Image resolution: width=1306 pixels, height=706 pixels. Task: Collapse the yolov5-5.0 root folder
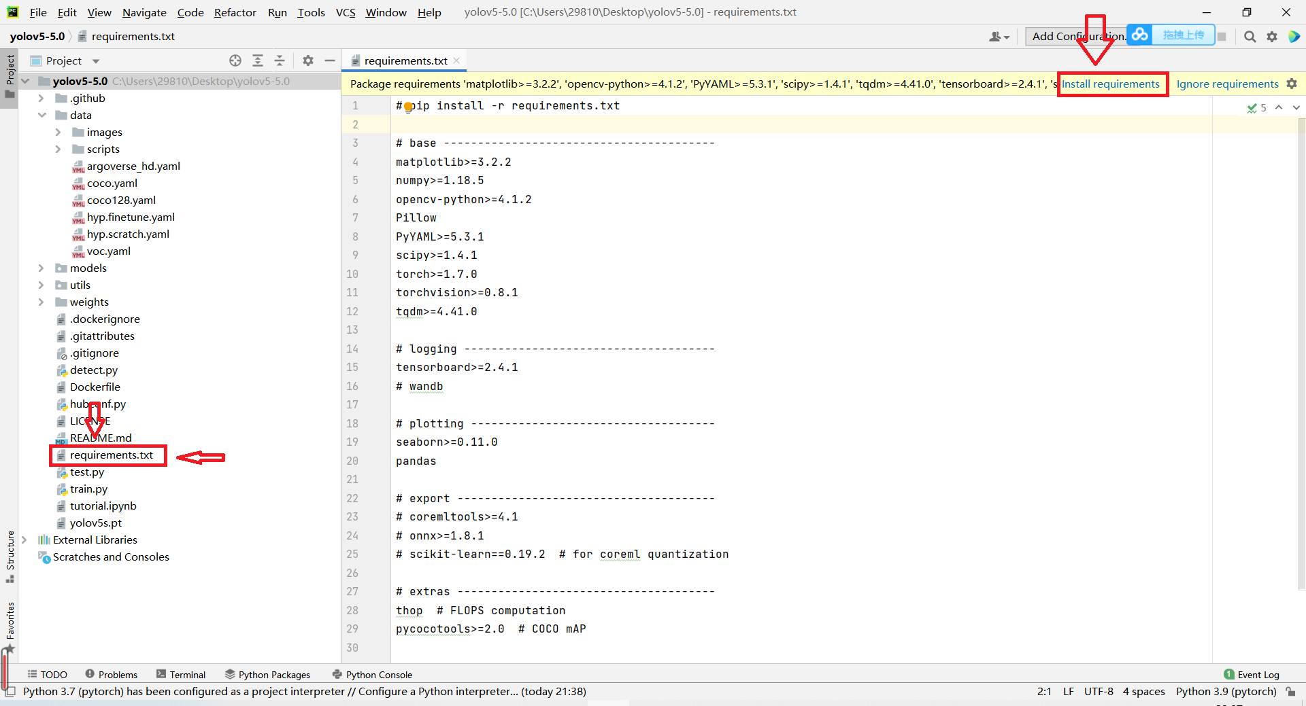(x=26, y=81)
